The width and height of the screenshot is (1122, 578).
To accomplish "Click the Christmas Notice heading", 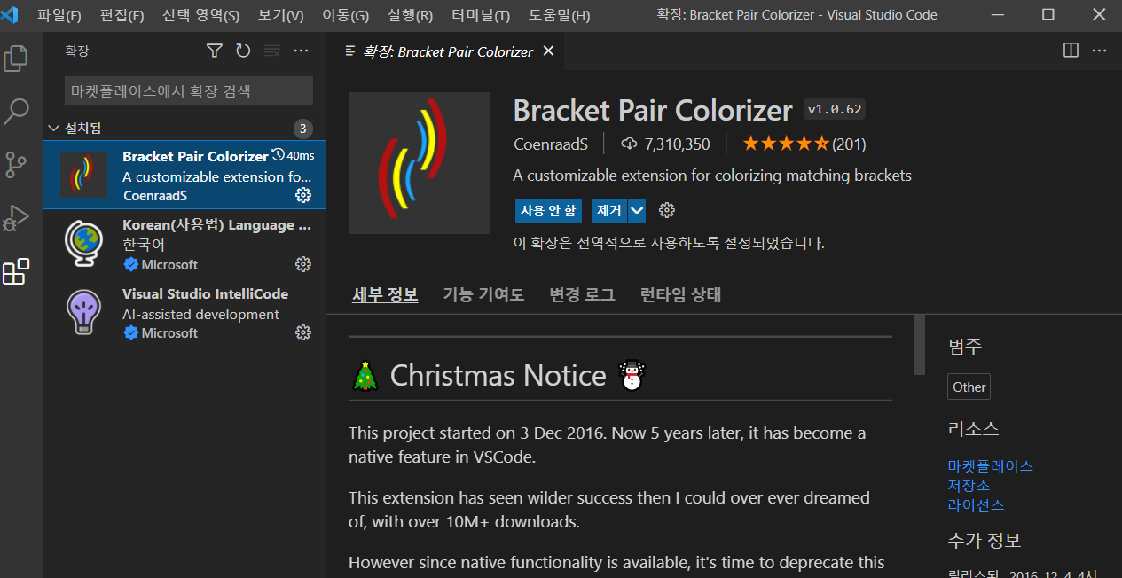I will pos(498,375).
